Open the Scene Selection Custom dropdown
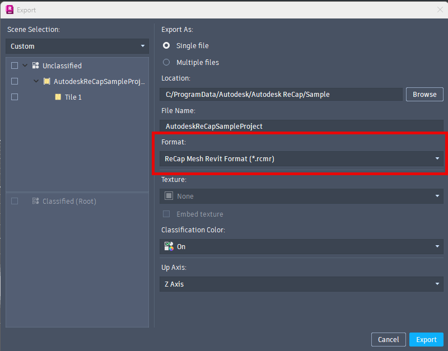 point(77,46)
